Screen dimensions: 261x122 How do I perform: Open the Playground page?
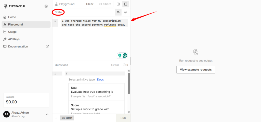click(x=26, y=25)
